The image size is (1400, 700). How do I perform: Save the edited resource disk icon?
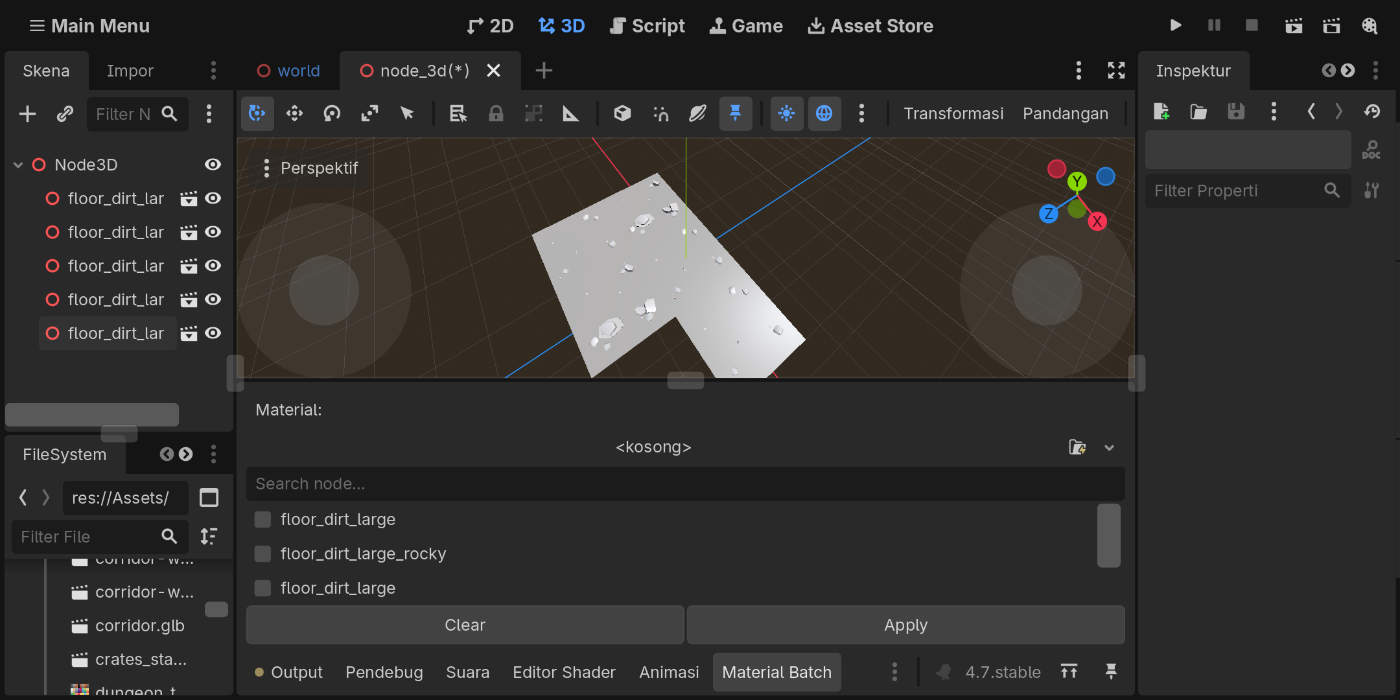pos(1236,111)
